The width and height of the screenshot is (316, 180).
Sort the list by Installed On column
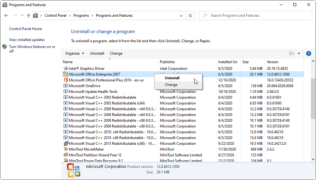(228, 62)
